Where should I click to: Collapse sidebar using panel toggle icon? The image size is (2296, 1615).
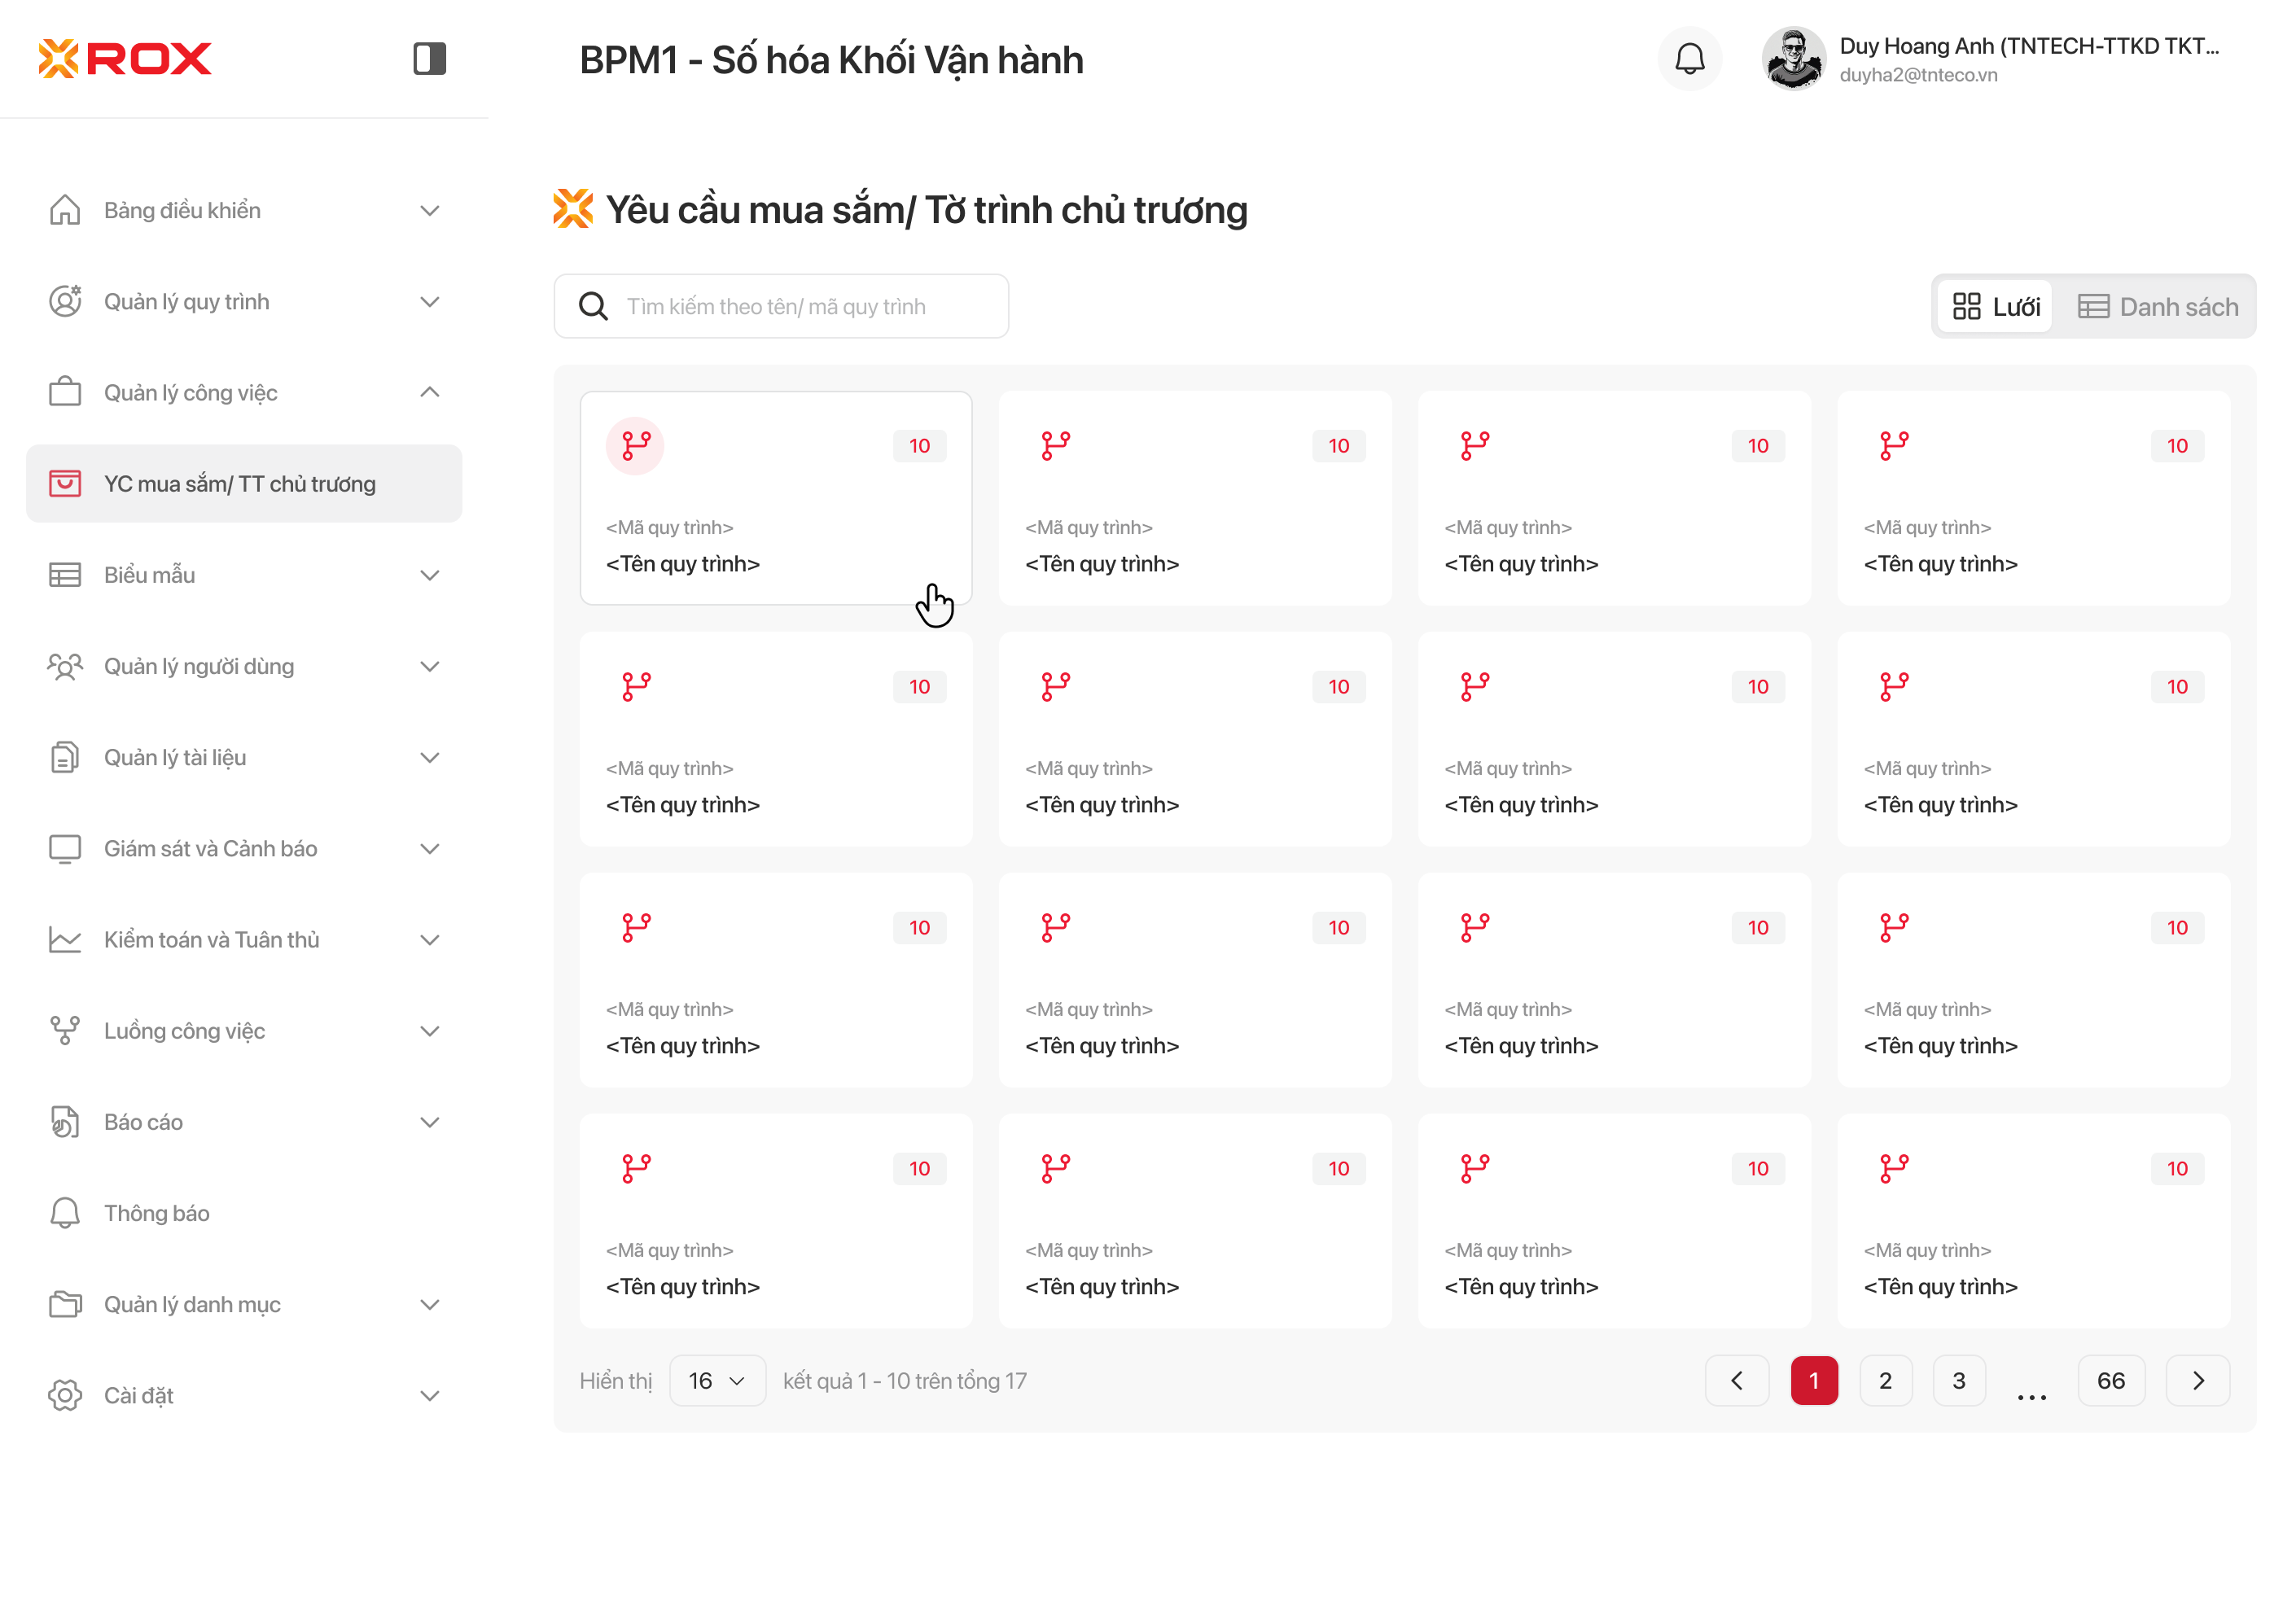(x=429, y=58)
